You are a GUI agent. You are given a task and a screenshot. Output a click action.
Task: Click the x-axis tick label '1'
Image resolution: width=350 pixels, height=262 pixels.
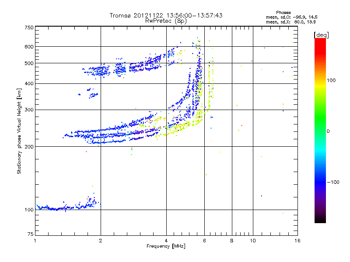click(35, 241)
